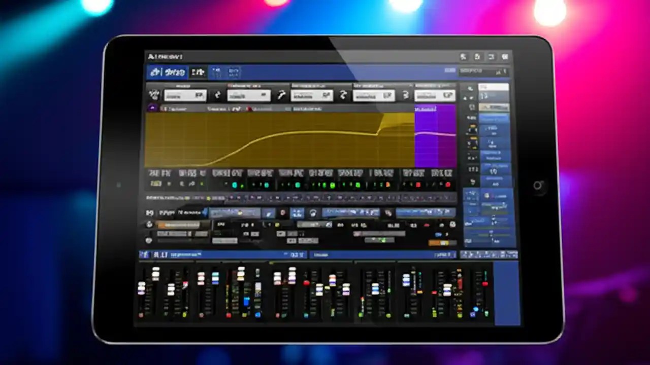Tap the circular arrow icon left of the channel label
This screenshot has height=365, width=650.
pyautogui.click(x=152, y=108)
